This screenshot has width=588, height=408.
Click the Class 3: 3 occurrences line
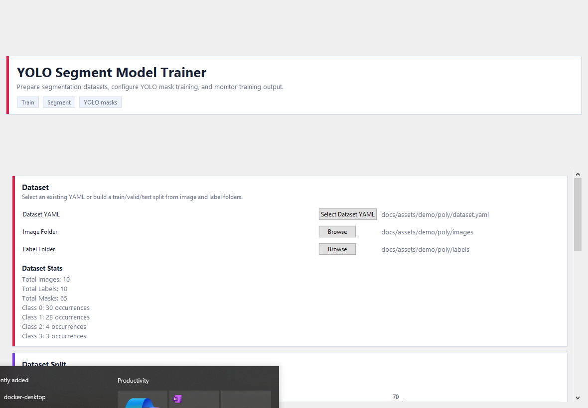54,336
